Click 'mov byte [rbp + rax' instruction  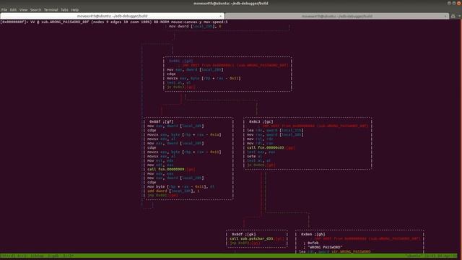pos(181,186)
